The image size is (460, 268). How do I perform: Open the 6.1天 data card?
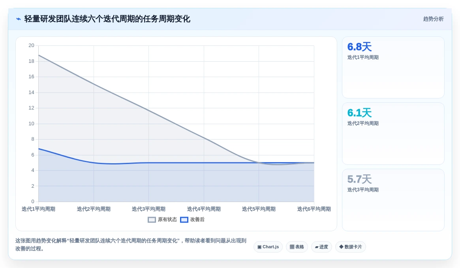point(393,134)
